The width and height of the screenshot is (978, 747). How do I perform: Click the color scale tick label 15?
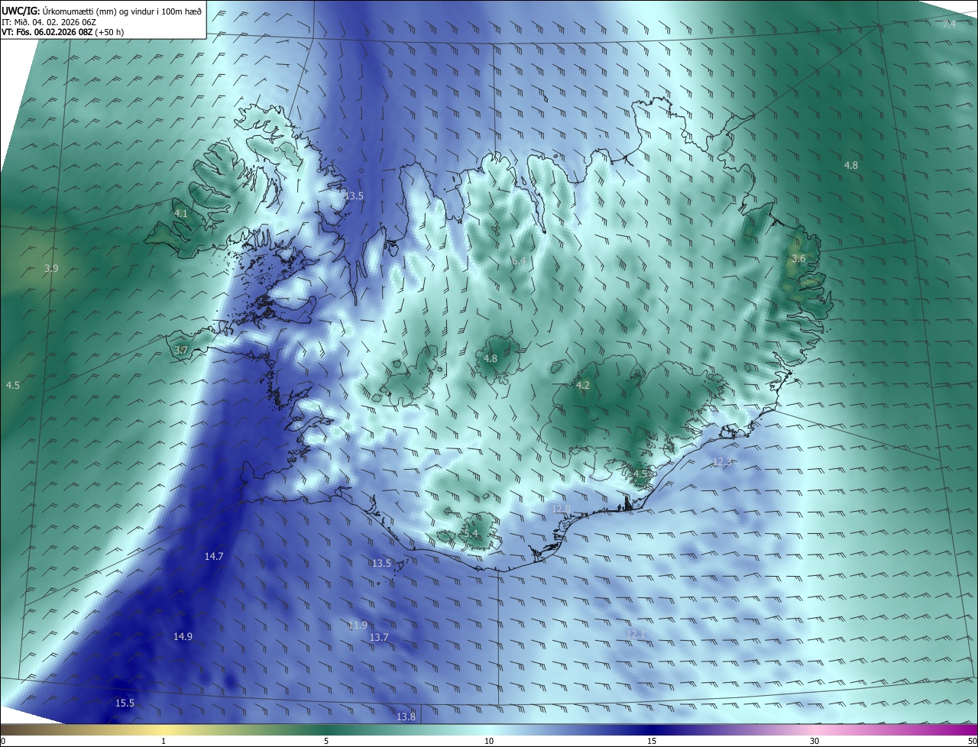coord(652,741)
